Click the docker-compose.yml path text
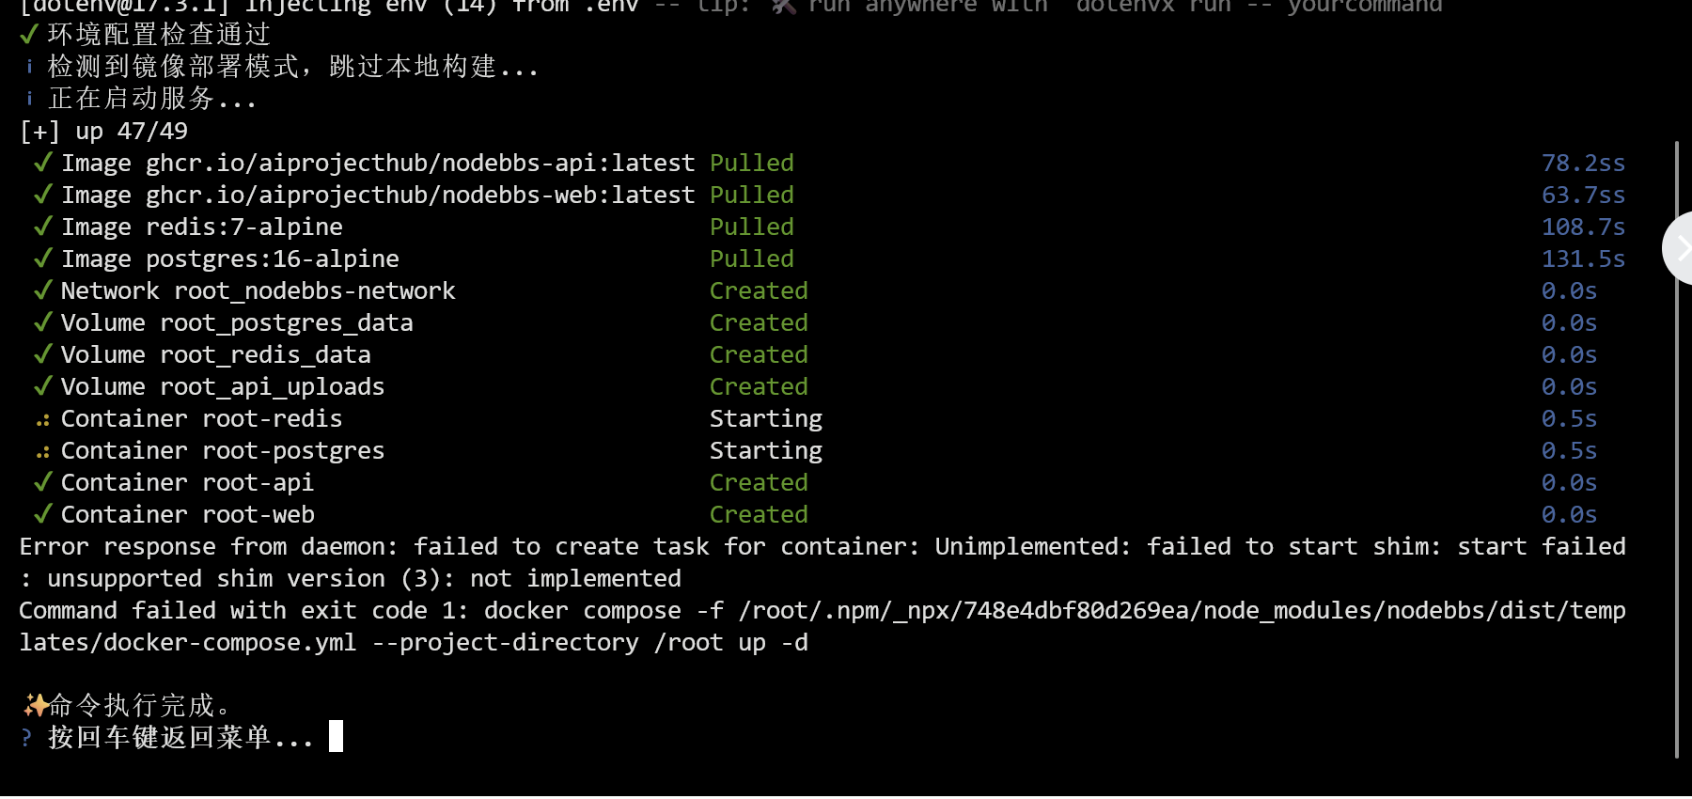Image resolution: width=1692 pixels, height=799 pixels. 187,643
